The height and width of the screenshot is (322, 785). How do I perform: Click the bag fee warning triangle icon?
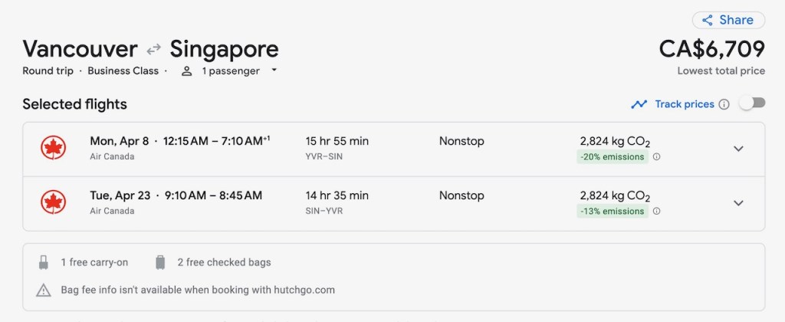pyautogui.click(x=44, y=291)
